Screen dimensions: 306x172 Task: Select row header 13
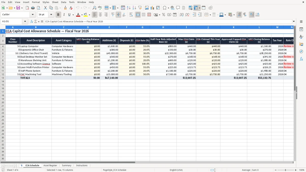3,78
